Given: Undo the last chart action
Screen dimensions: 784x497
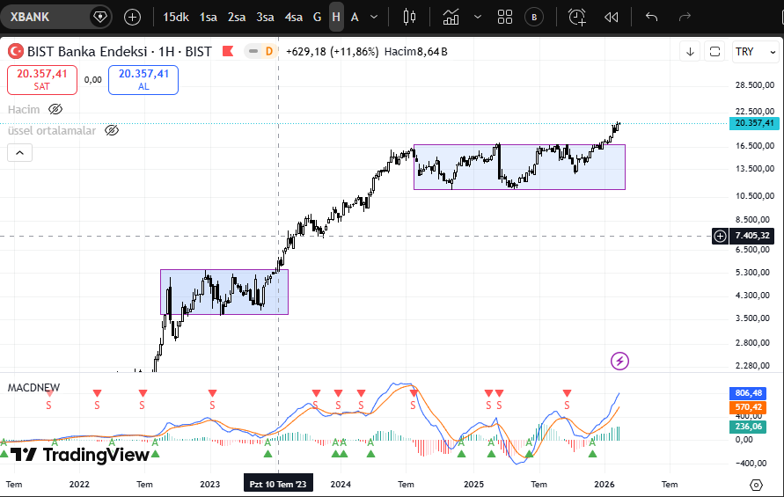Looking at the screenshot, I should pos(651,17).
